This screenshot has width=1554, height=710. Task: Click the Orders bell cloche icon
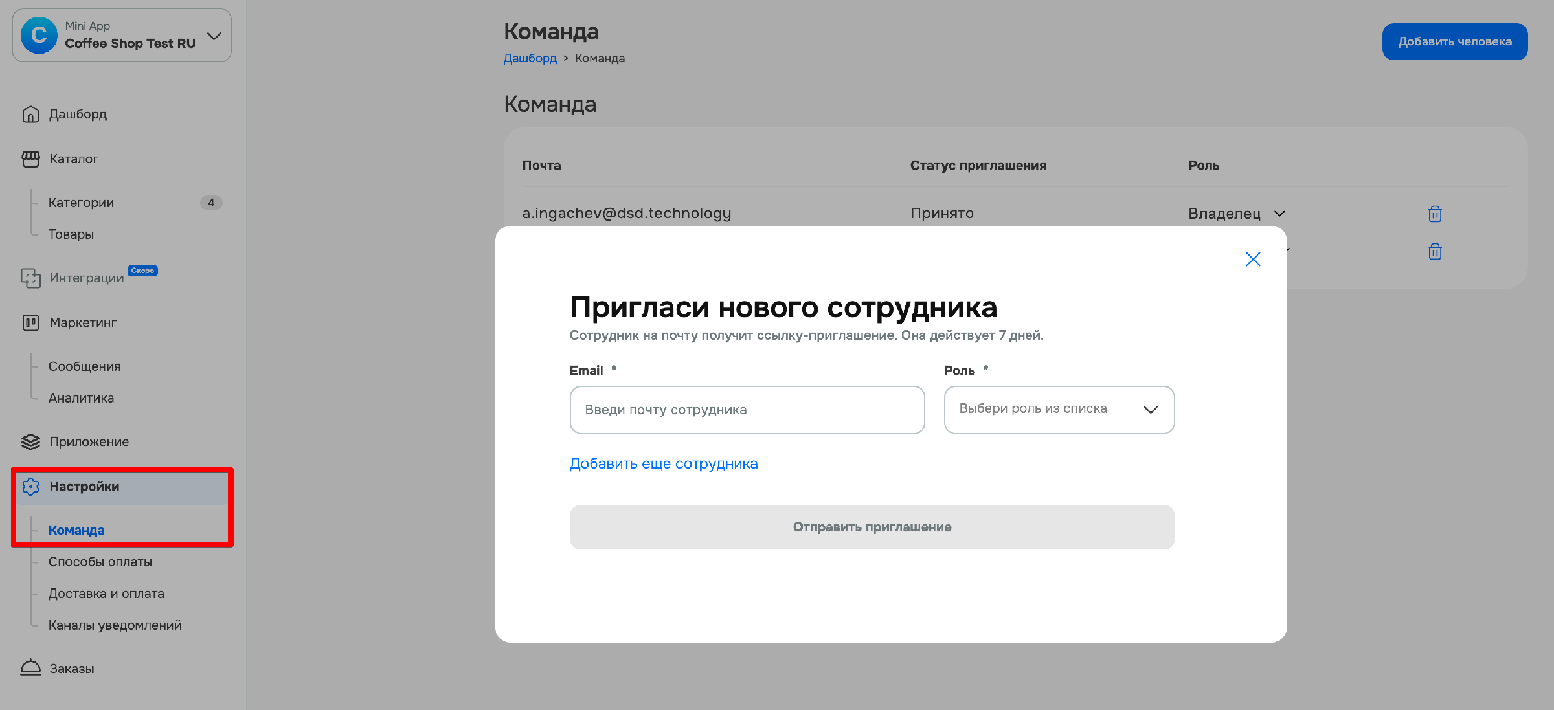(30, 669)
